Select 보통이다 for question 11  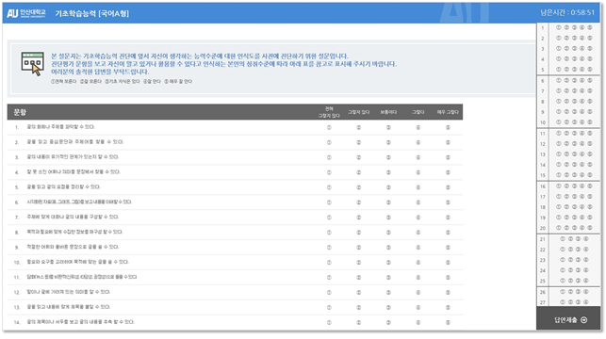(x=388, y=278)
